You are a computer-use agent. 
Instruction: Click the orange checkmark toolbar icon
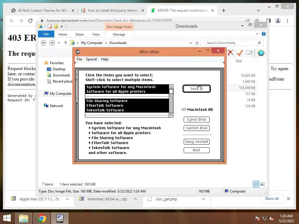coord(240,53)
